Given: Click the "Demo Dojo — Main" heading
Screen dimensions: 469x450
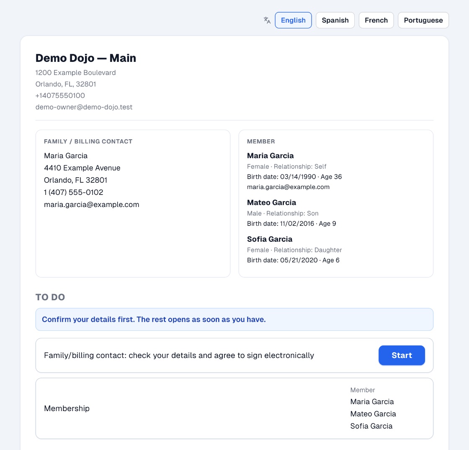Looking at the screenshot, I should (86, 58).
